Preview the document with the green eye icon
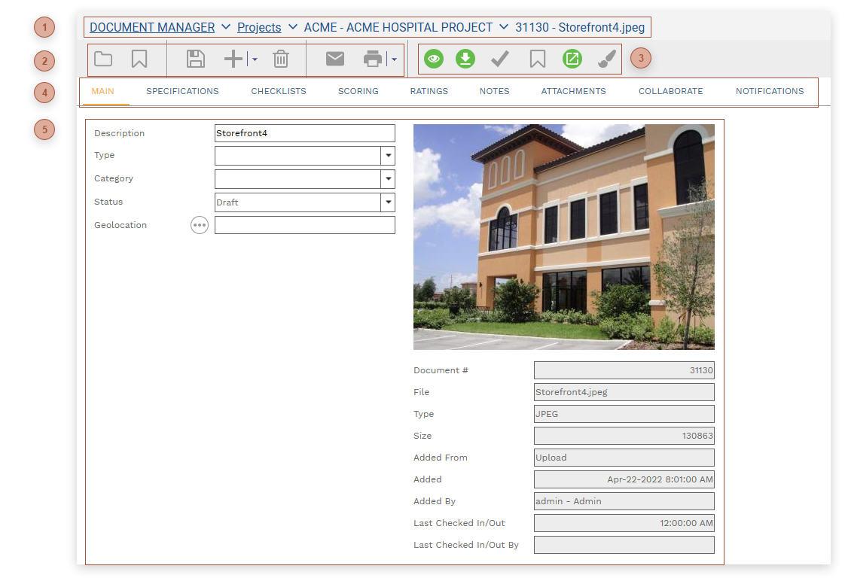Screen dimensions: 845x584 (x=433, y=58)
